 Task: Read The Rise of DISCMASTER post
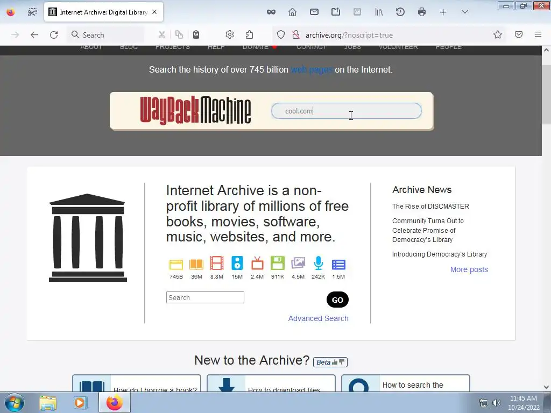click(x=430, y=206)
